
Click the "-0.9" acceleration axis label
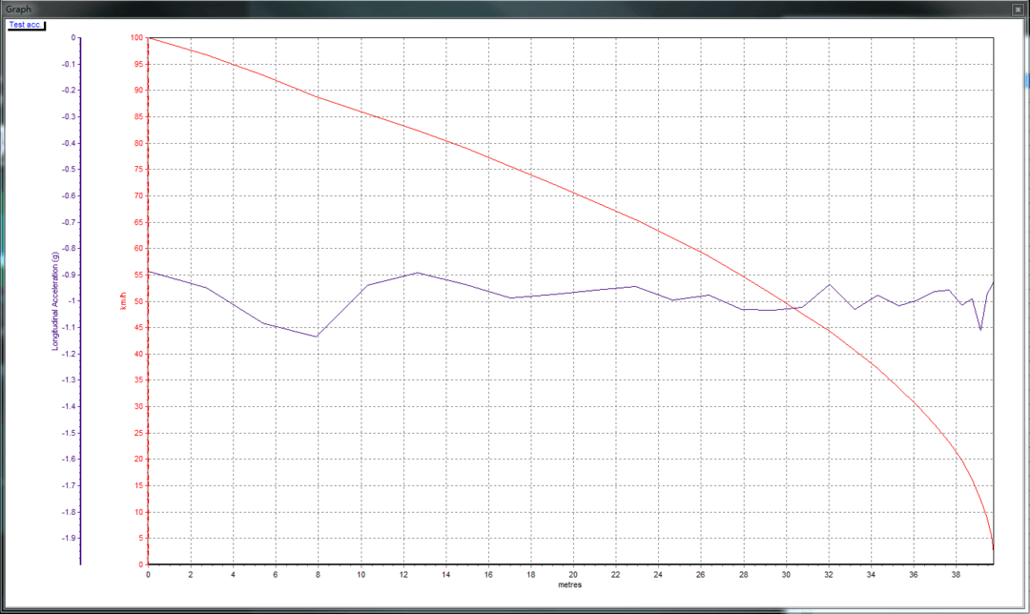[69, 276]
